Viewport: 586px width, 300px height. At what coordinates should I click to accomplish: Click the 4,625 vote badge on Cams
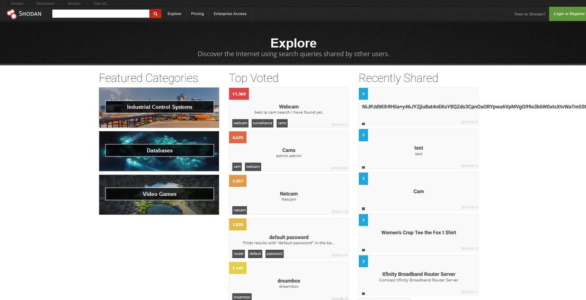click(237, 137)
